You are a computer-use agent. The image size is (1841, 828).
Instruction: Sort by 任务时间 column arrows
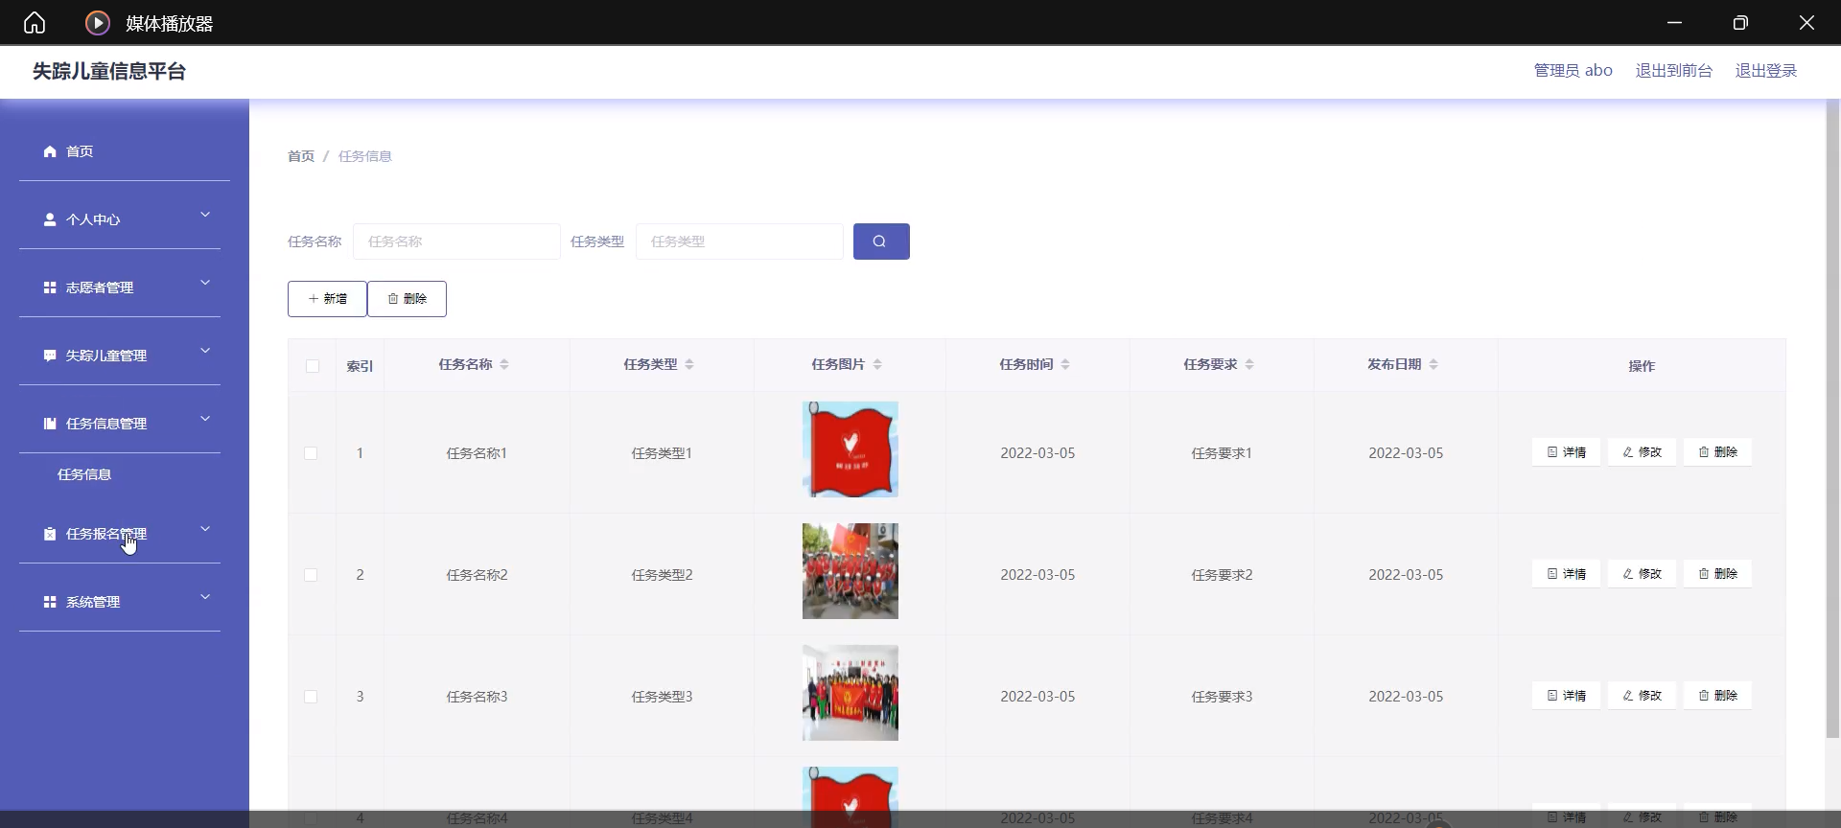point(1065,364)
